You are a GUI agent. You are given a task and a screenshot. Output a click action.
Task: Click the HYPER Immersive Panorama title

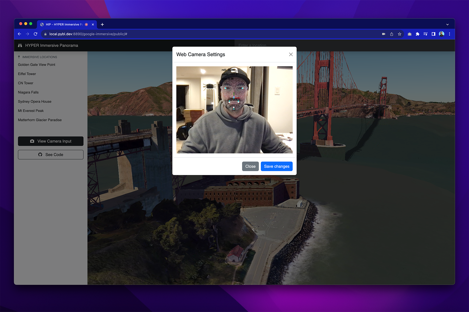52,45
